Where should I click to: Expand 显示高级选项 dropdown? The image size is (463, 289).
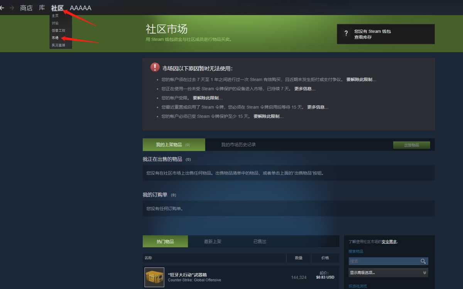coord(388,272)
